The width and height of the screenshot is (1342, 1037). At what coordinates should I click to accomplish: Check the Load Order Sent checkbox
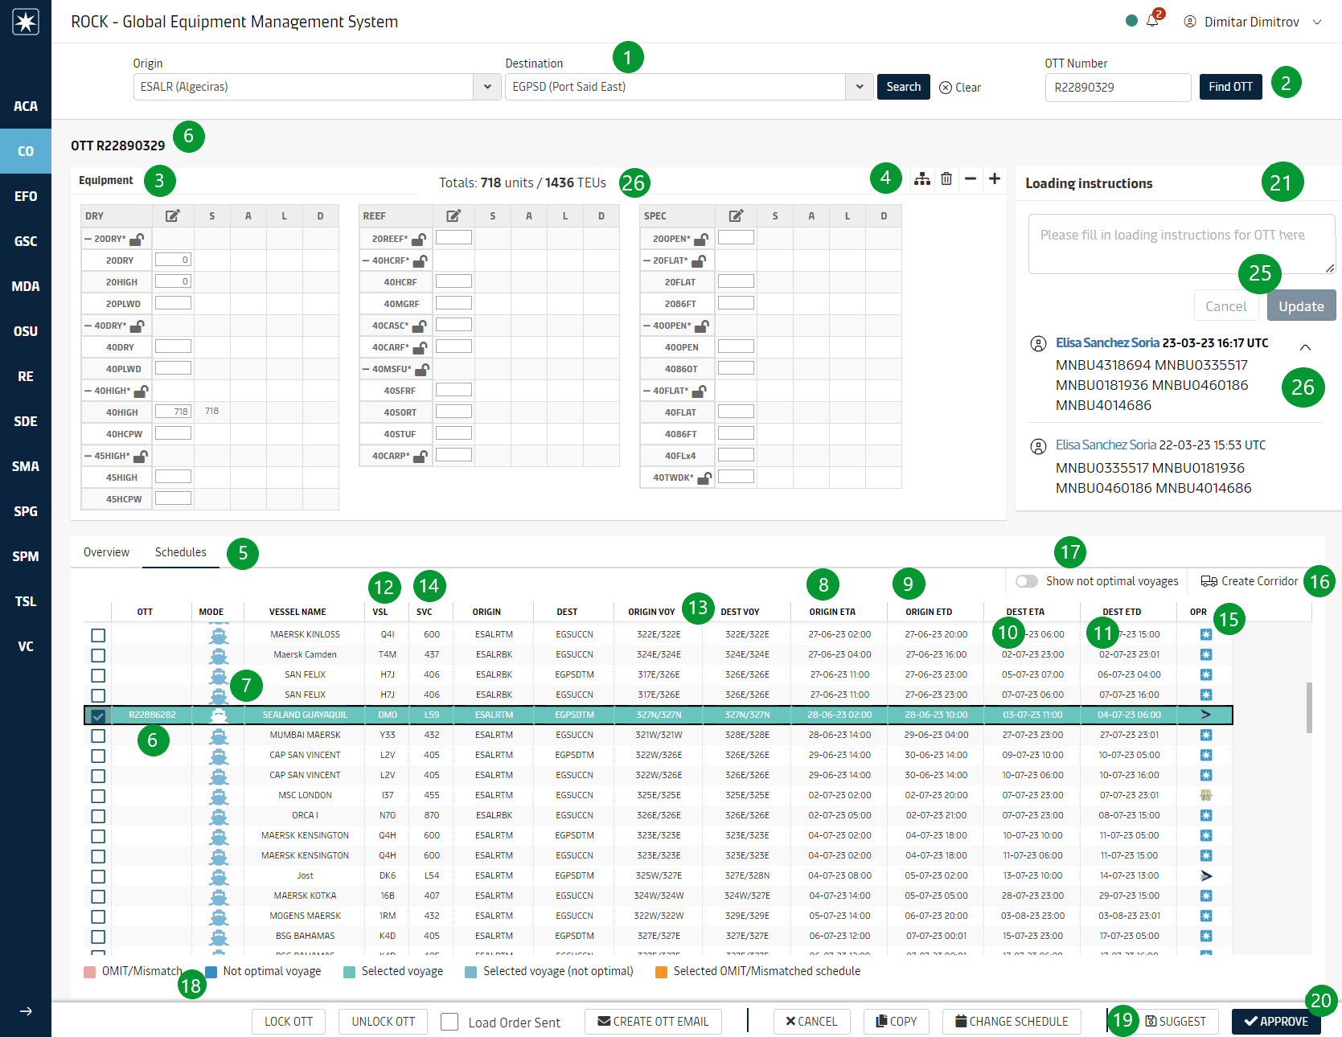450,1022
